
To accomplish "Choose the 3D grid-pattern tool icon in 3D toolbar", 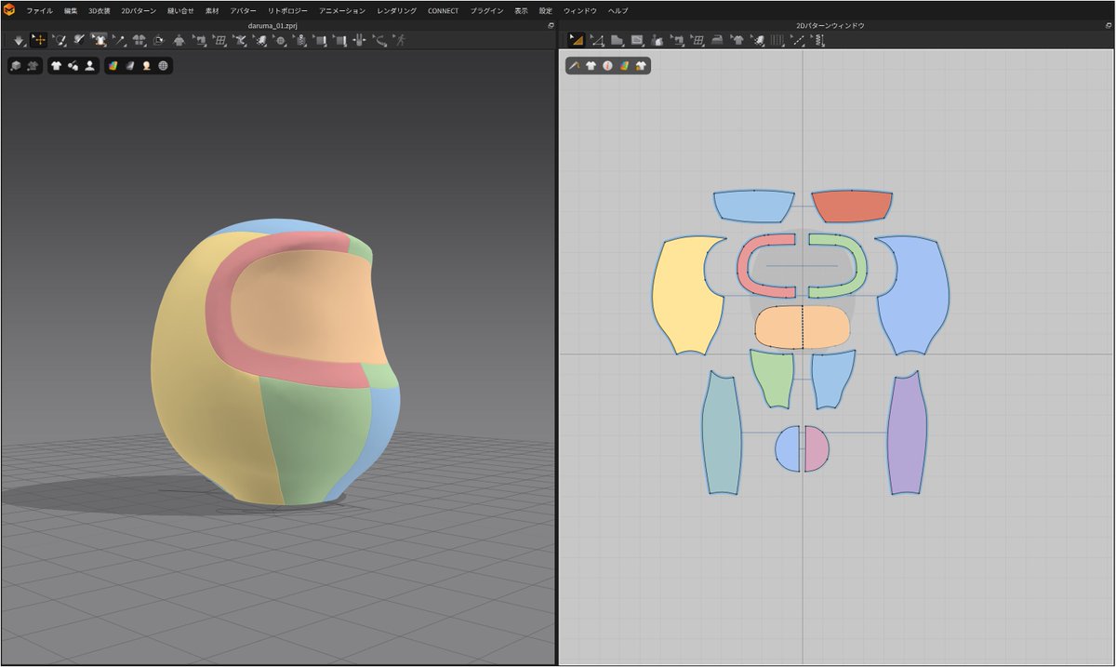I will click(x=220, y=40).
